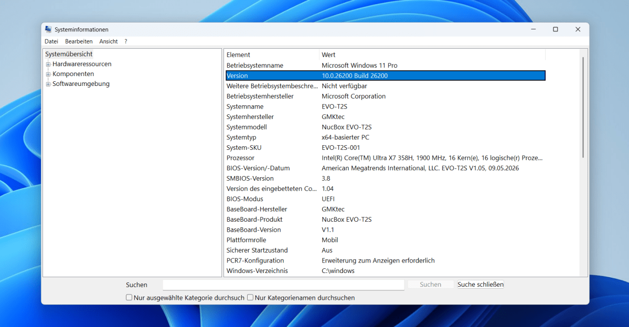Select Systemübersicht in the tree

coord(69,54)
